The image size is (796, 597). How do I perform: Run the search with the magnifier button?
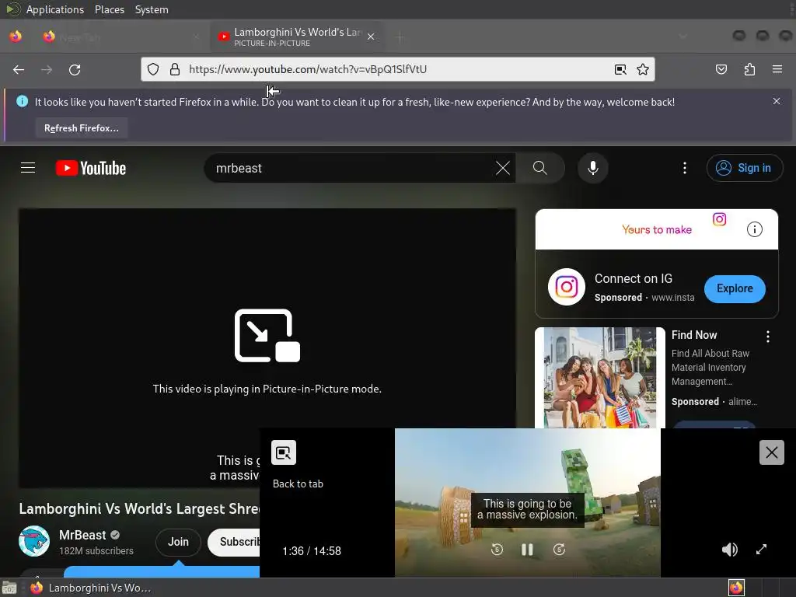pos(540,168)
